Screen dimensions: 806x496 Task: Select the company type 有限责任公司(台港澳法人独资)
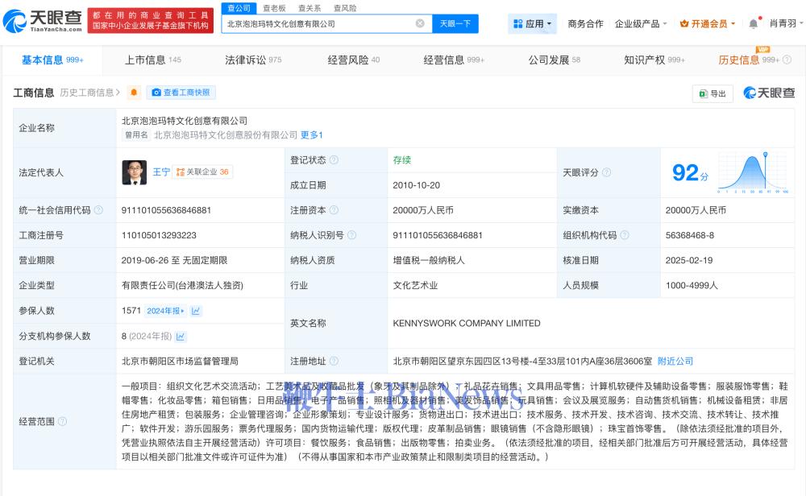pos(182,286)
